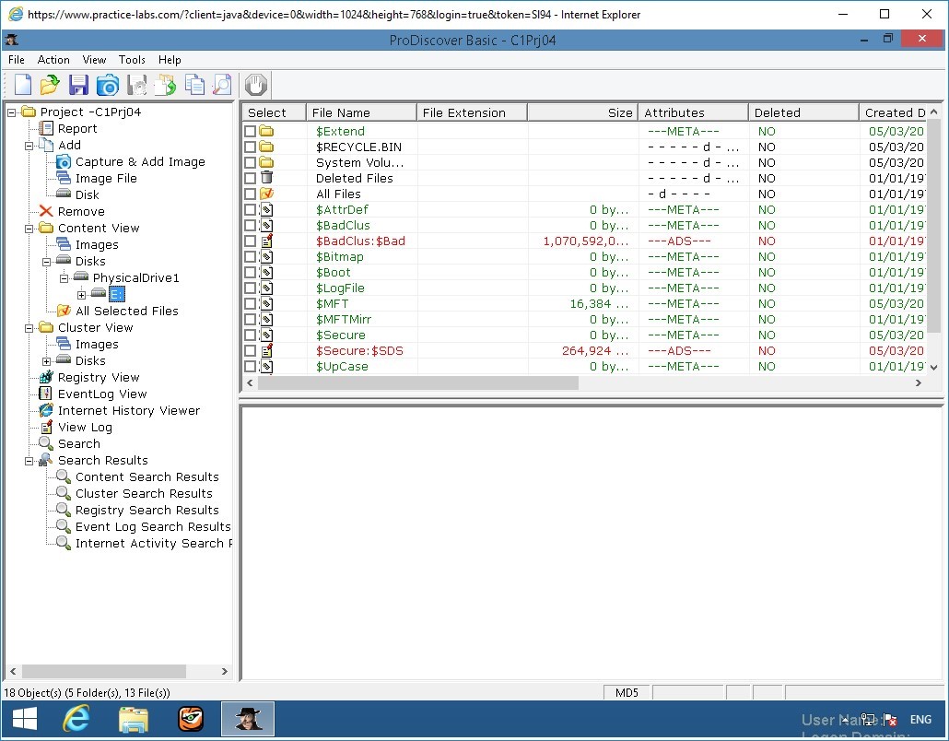Open the Tools menu
The width and height of the screenshot is (949, 741).
pyautogui.click(x=132, y=59)
